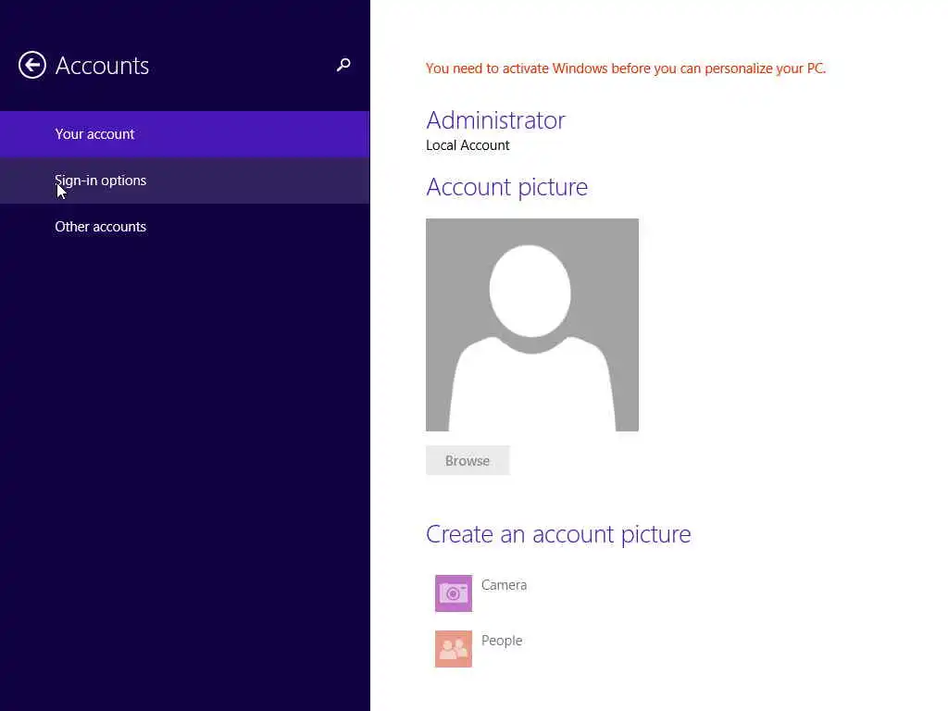Image resolution: width=948 pixels, height=711 pixels.
Task: Select the Your account menu item
Action: (x=185, y=134)
